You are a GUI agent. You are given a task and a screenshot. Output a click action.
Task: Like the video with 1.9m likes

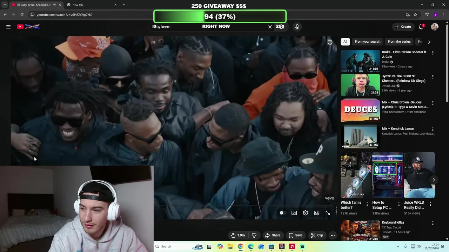coord(237,235)
